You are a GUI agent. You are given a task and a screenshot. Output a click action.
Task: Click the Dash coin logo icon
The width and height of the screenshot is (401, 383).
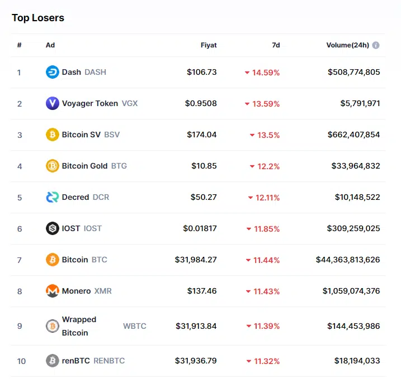coord(52,72)
